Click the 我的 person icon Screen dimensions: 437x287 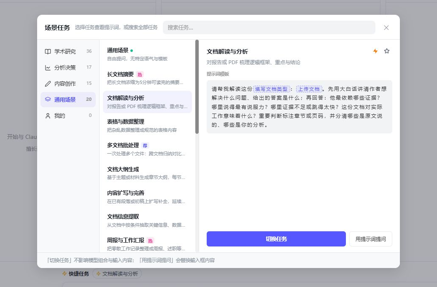[x=48, y=116]
